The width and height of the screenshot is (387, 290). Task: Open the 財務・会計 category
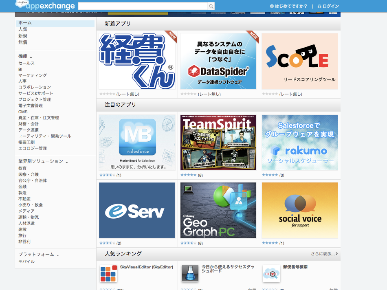tap(29, 124)
